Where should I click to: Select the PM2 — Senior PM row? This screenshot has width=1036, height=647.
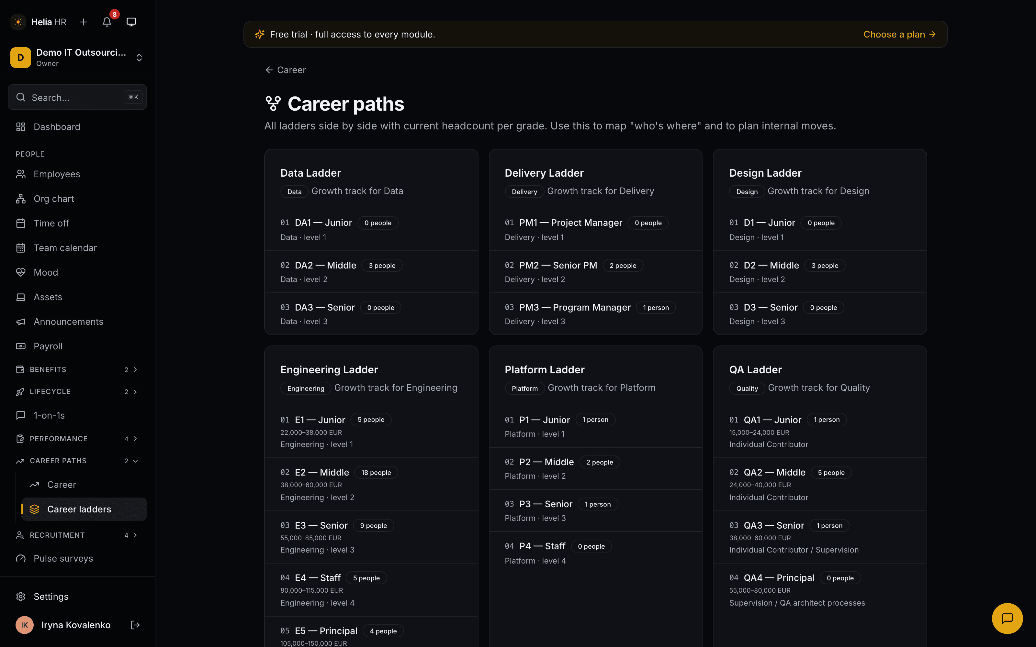[595, 272]
